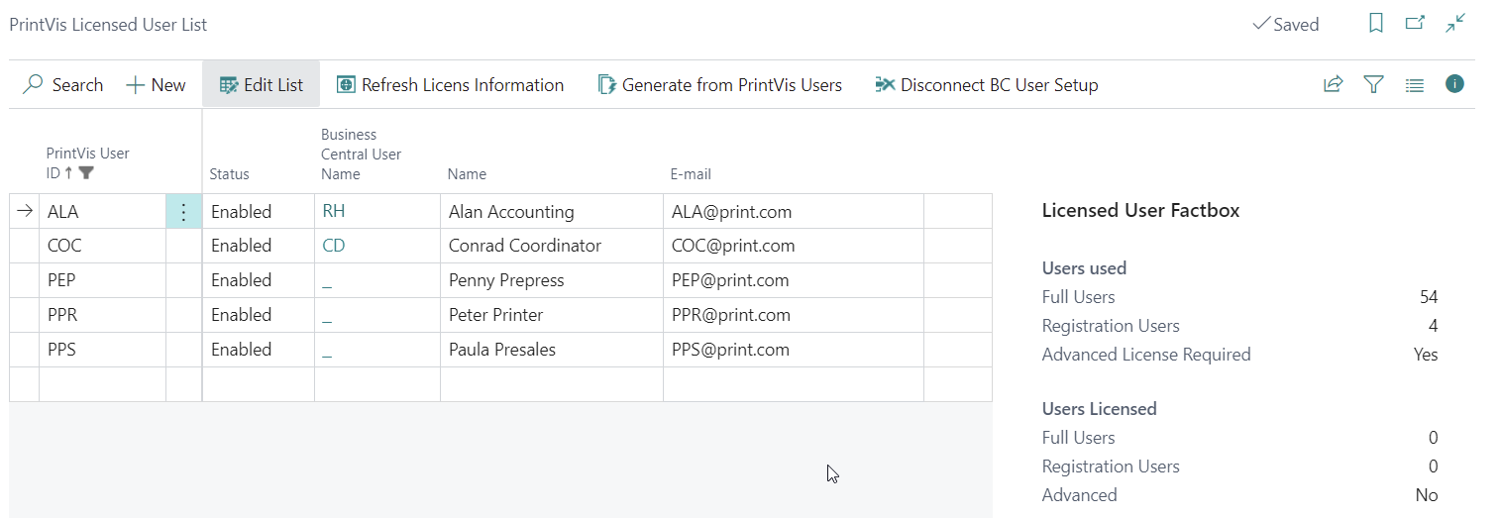Click Alan Accounting name cell
The width and height of the screenshot is (1501, 518).
pos(552,211)
